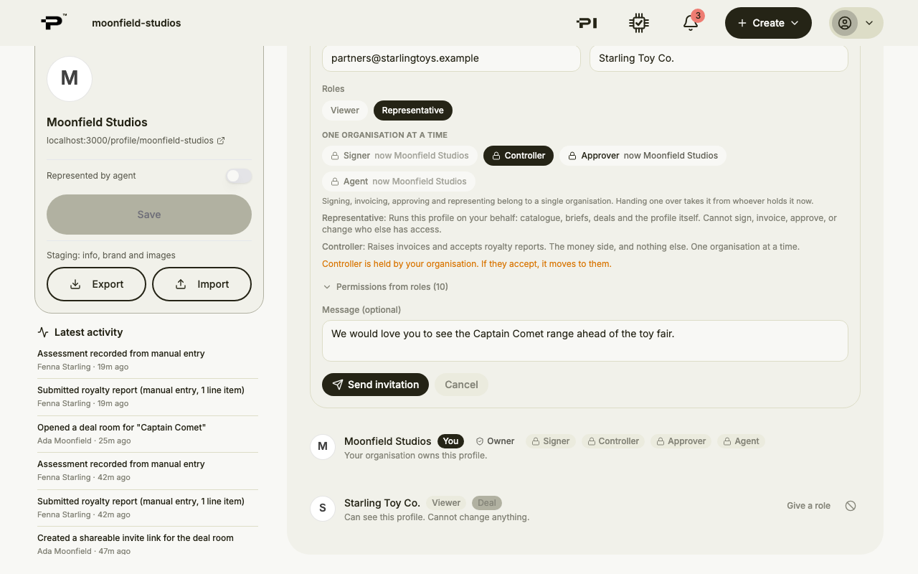Toggle the Approver role chip
Image resolution: width=918 pixels, height=574 pixels.
[643, 156]
